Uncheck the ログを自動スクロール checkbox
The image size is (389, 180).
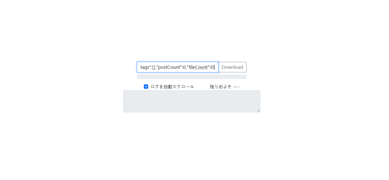(x=146, y=87)
